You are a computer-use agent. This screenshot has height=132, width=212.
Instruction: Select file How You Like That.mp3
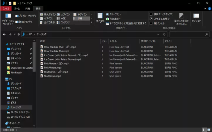56,51
